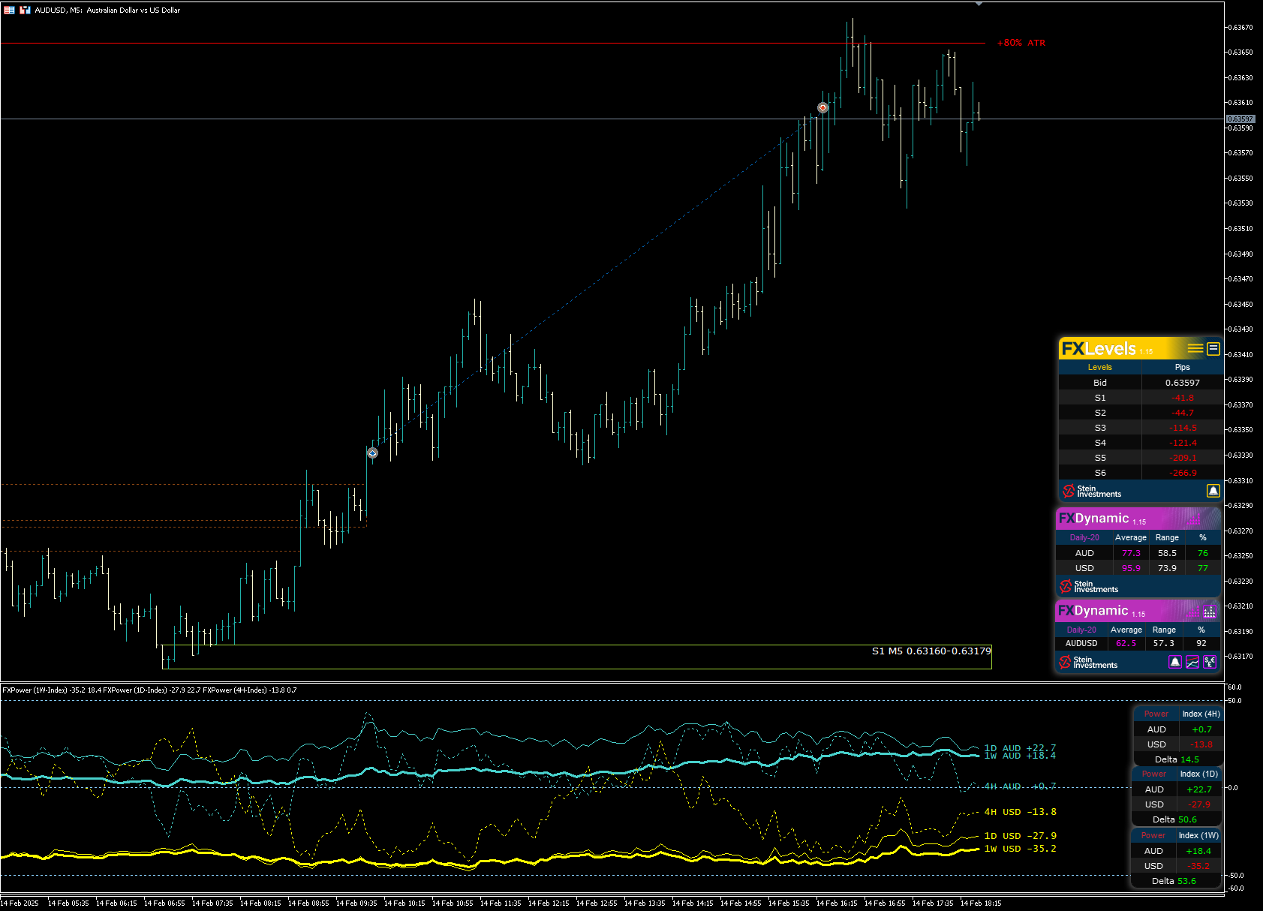Click the Stein Investments logo under FXLevels

[x=1091, y=491]
